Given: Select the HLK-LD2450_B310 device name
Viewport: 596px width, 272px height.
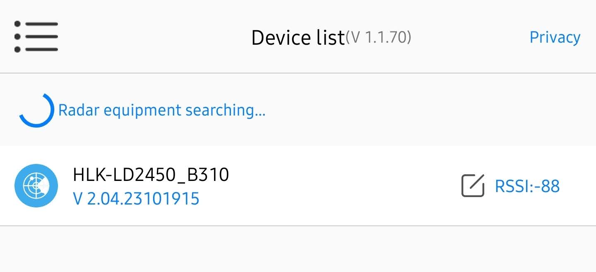Looking at the screenshot, I should [x=151, y=175].
